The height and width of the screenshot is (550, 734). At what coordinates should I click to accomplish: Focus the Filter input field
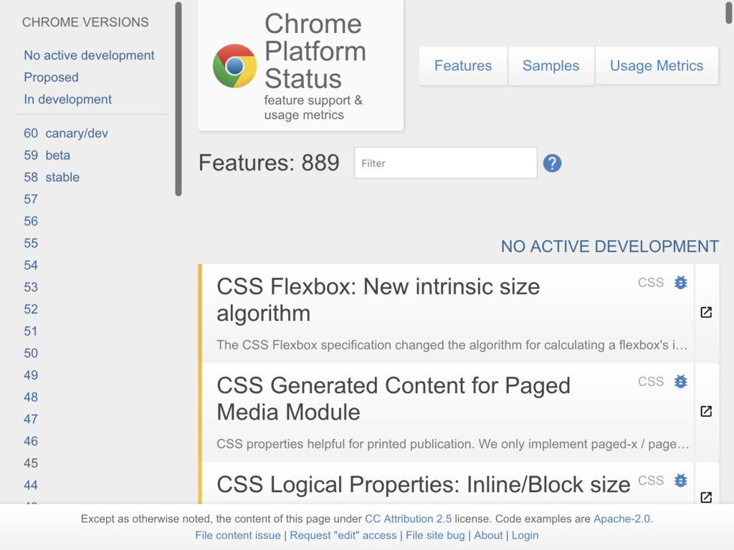[x=446, y=163]
